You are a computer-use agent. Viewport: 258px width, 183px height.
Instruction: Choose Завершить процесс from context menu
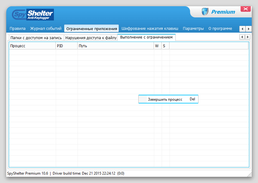[x=168, y=99]
